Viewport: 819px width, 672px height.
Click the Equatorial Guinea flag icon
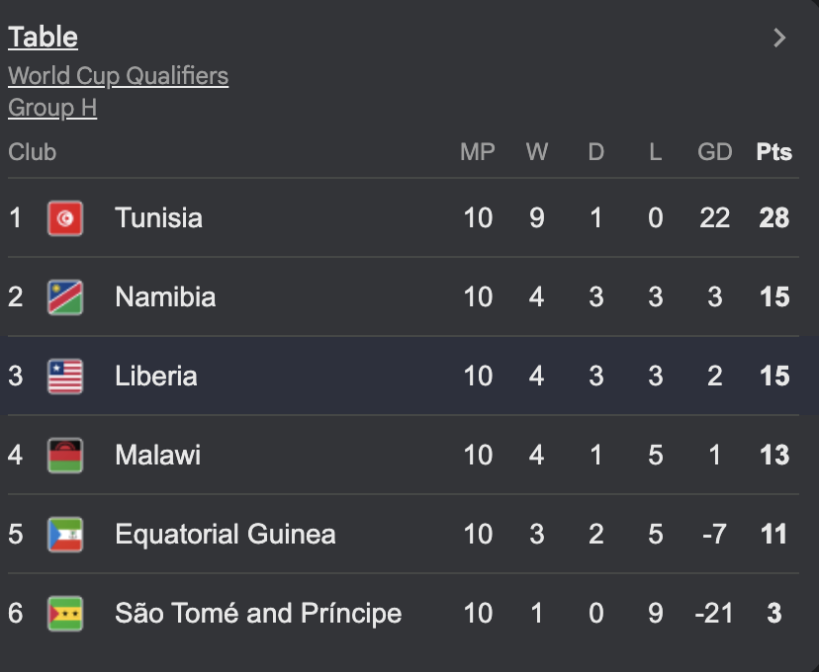coord(65,535)
